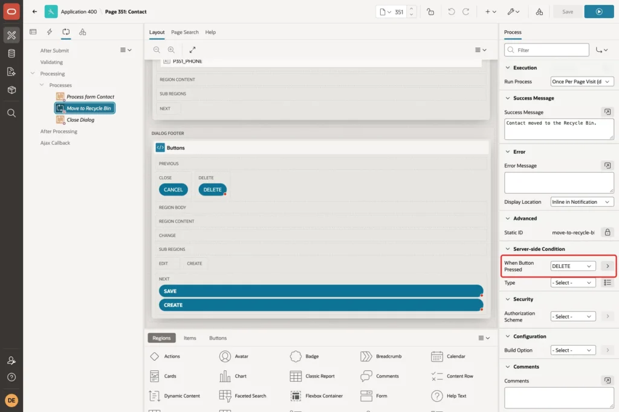This screenshot has height=412, width=619.
Task: Open SQL Workshop database icon
Action: click(11, 54)
